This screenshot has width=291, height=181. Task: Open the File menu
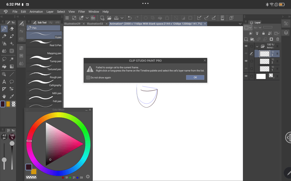pos(15,12)
